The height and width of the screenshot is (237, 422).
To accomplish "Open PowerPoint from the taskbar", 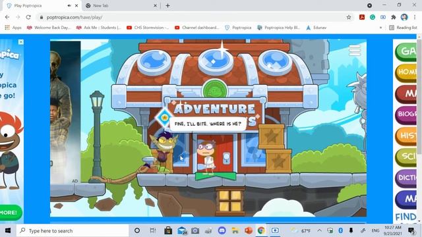I will click(x=249, y=230).
